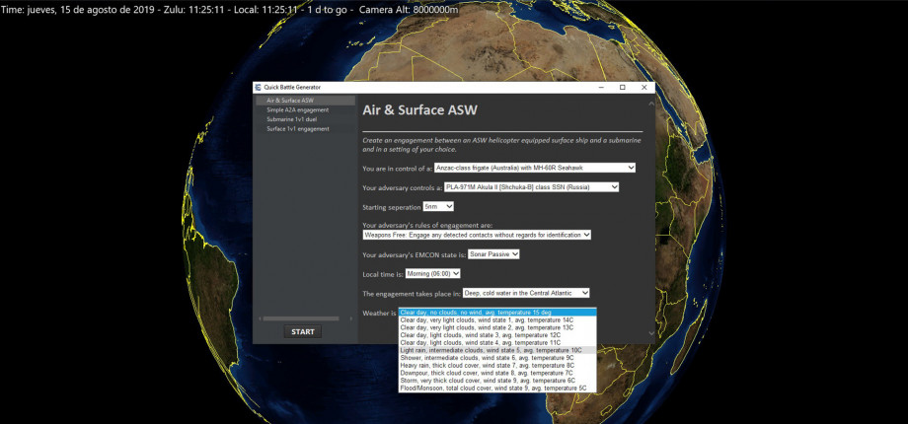The height and width of the screenshot is (424, 908).
Task: Open the Starting separation dropdown
Action: point(438,206)
